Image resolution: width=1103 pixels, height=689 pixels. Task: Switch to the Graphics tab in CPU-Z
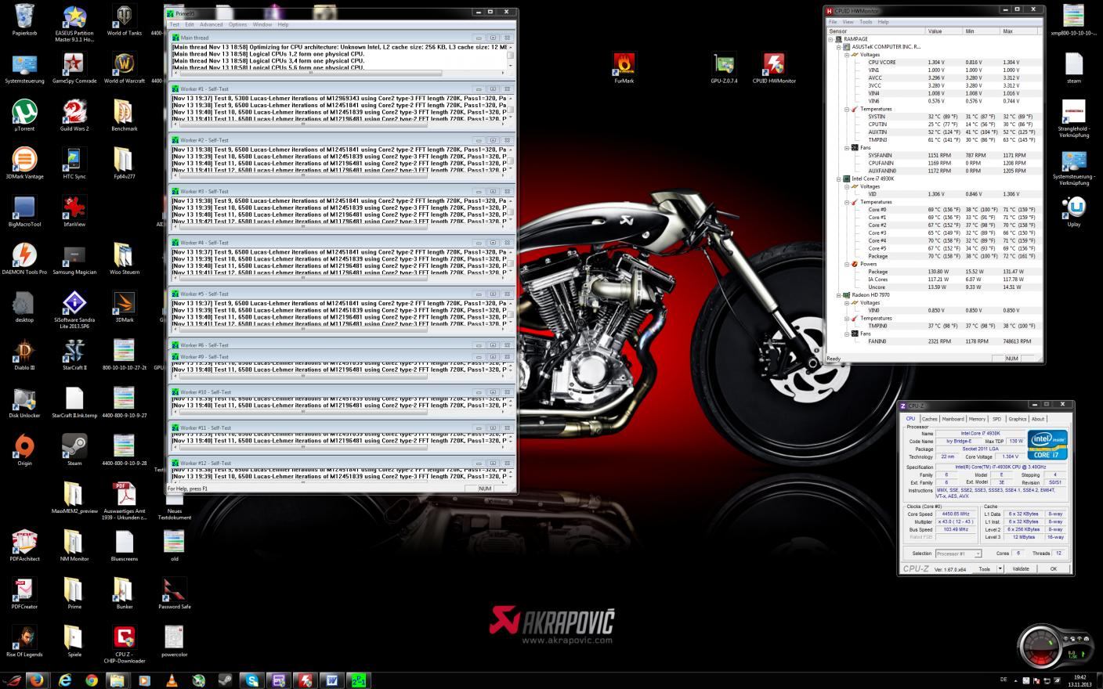pos(1017,419)
